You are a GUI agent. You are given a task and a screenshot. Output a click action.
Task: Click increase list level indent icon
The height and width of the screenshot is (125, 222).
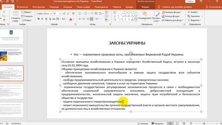coord(96,14)
